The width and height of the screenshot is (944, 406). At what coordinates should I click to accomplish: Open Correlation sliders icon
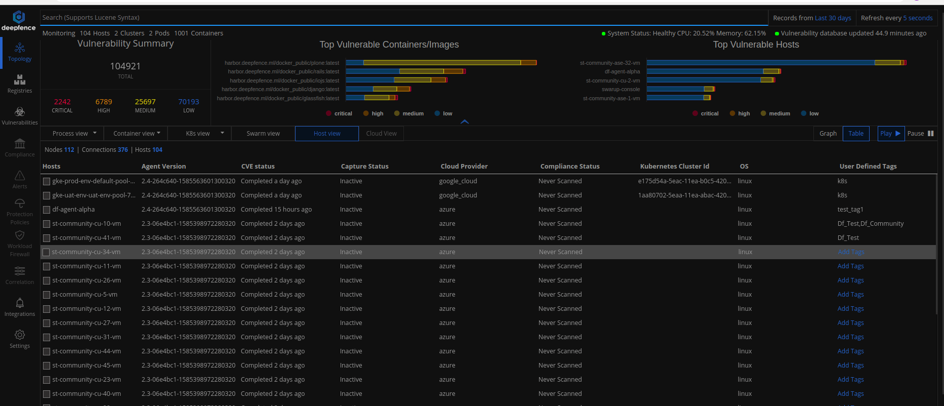click(20, 271)
